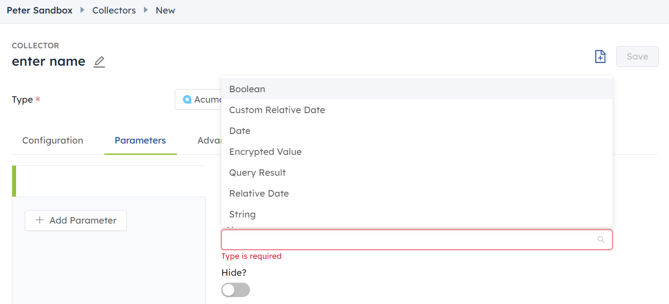The image size is (669, 304).
Task: Click the search icon in the type field
Action: pyautogui.click(x=601, y=240)
